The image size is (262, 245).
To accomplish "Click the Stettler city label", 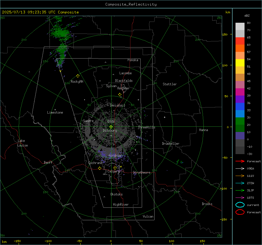I will [170, 84].
